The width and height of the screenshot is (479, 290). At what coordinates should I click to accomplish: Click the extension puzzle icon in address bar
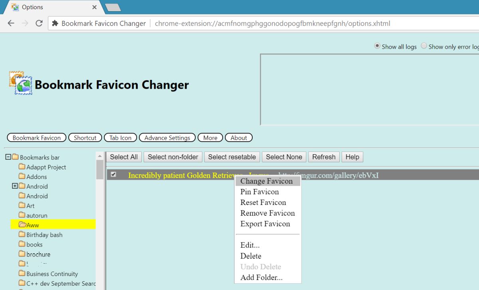(x=55, y=23)
